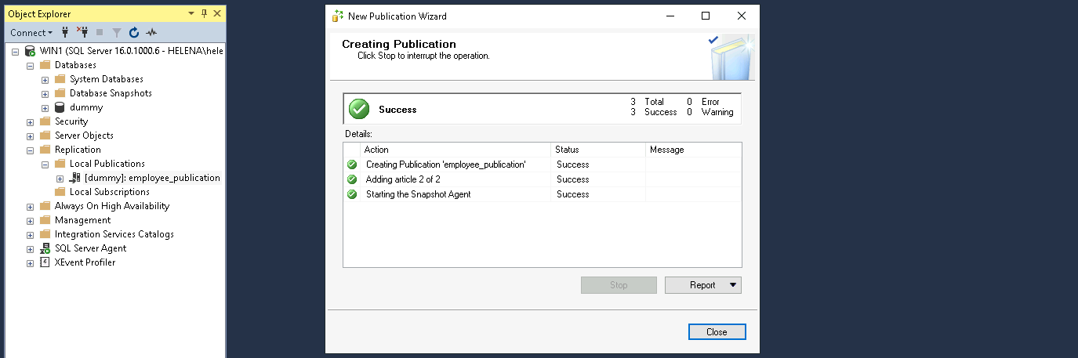Expand the System Databases folder
This screenshot has height=358, width=1078.
coord(45,79)
